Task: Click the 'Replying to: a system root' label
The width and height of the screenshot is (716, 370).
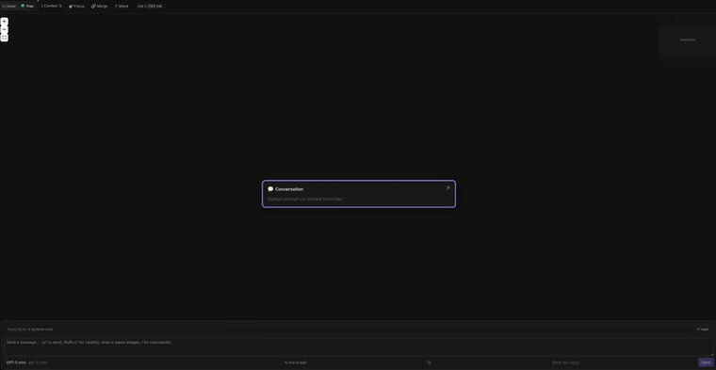Action: (x=30, y=329)
